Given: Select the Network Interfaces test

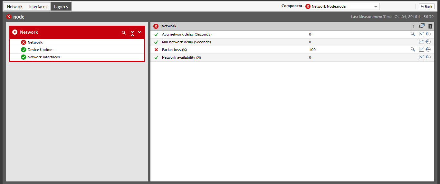Looking at the screenshot, I should tap(44, 57).
